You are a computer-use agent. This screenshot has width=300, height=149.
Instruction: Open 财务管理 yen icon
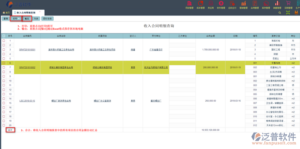[x=221, y=3]
